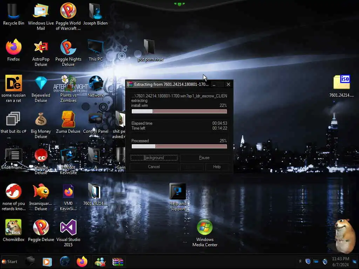Pause the WinRAR extraction
Viewport: 359px width, 269px height.
point(204,158)
